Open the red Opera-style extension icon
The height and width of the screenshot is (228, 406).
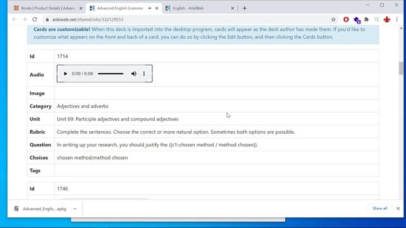(x=346, y=20)
